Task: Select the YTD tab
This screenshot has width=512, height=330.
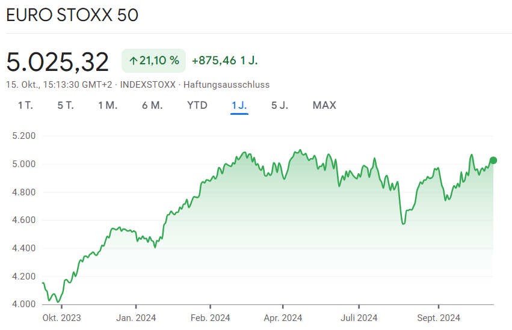Action: [x=197, y=105]
